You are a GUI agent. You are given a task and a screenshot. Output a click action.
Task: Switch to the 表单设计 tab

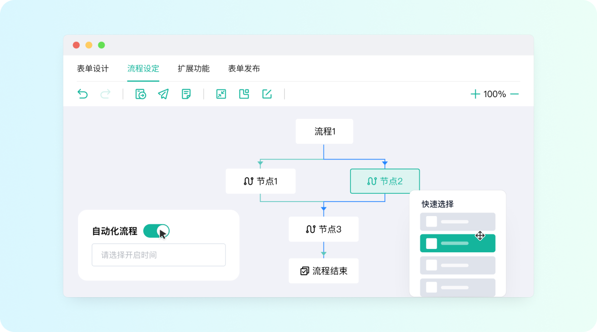pos(93,69)
